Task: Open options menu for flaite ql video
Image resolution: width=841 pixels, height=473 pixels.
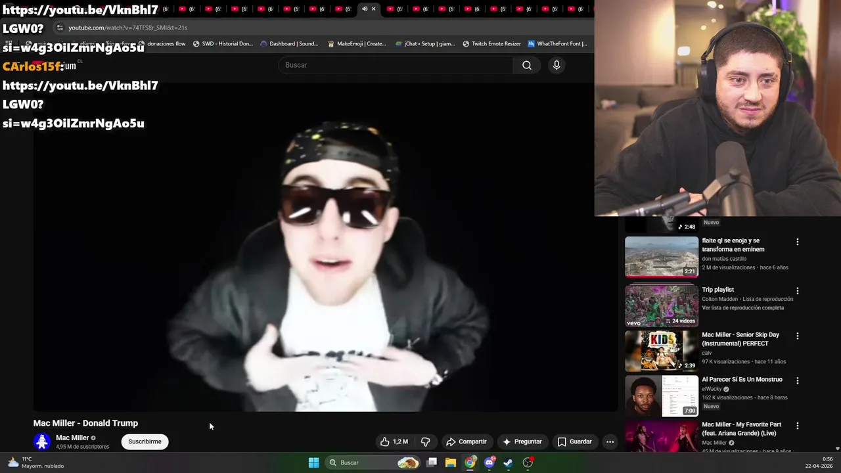Action: (798, 242)
